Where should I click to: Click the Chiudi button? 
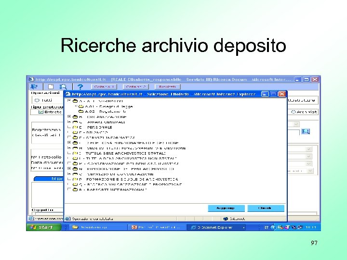[266, 208]
